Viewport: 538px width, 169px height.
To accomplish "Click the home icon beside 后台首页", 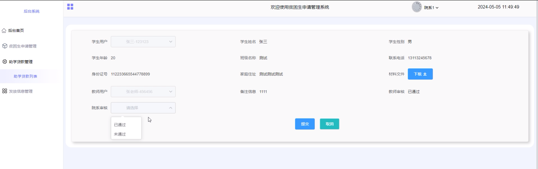I will tap(4, 30).
